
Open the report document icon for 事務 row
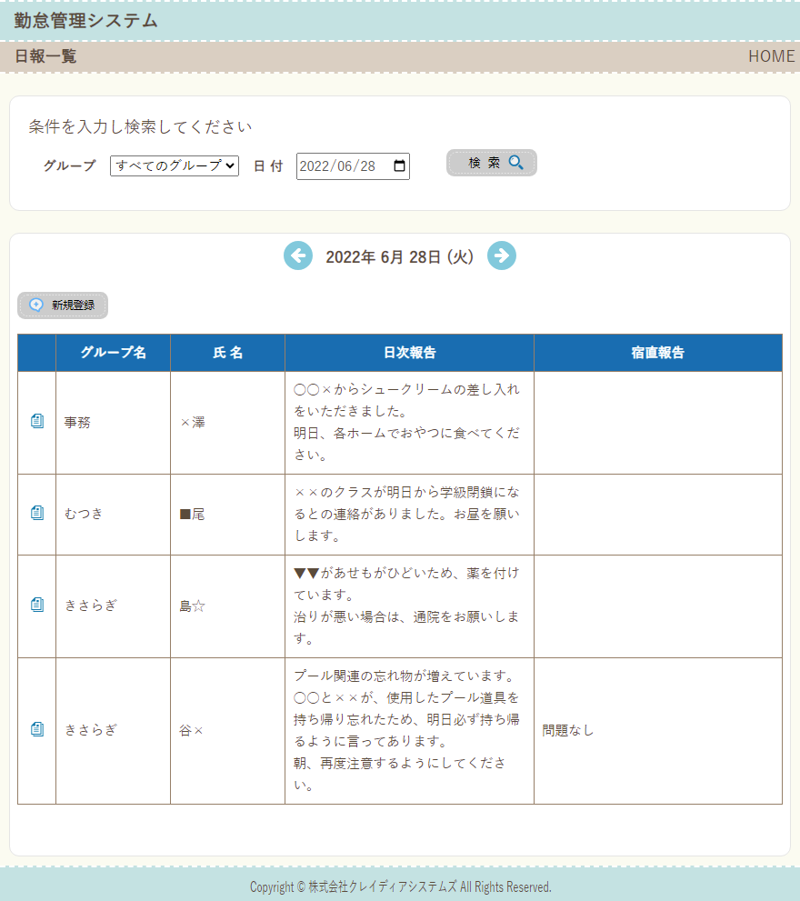[x=37, y=422]
